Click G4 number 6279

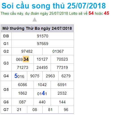click(x=66, y=76)
